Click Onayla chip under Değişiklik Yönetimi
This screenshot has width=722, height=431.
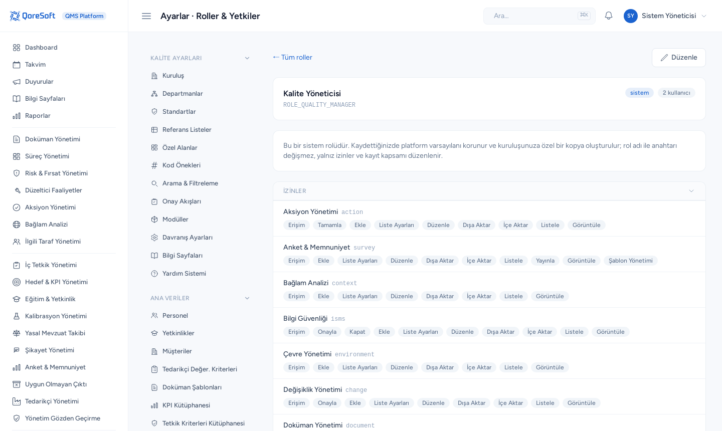327,403
